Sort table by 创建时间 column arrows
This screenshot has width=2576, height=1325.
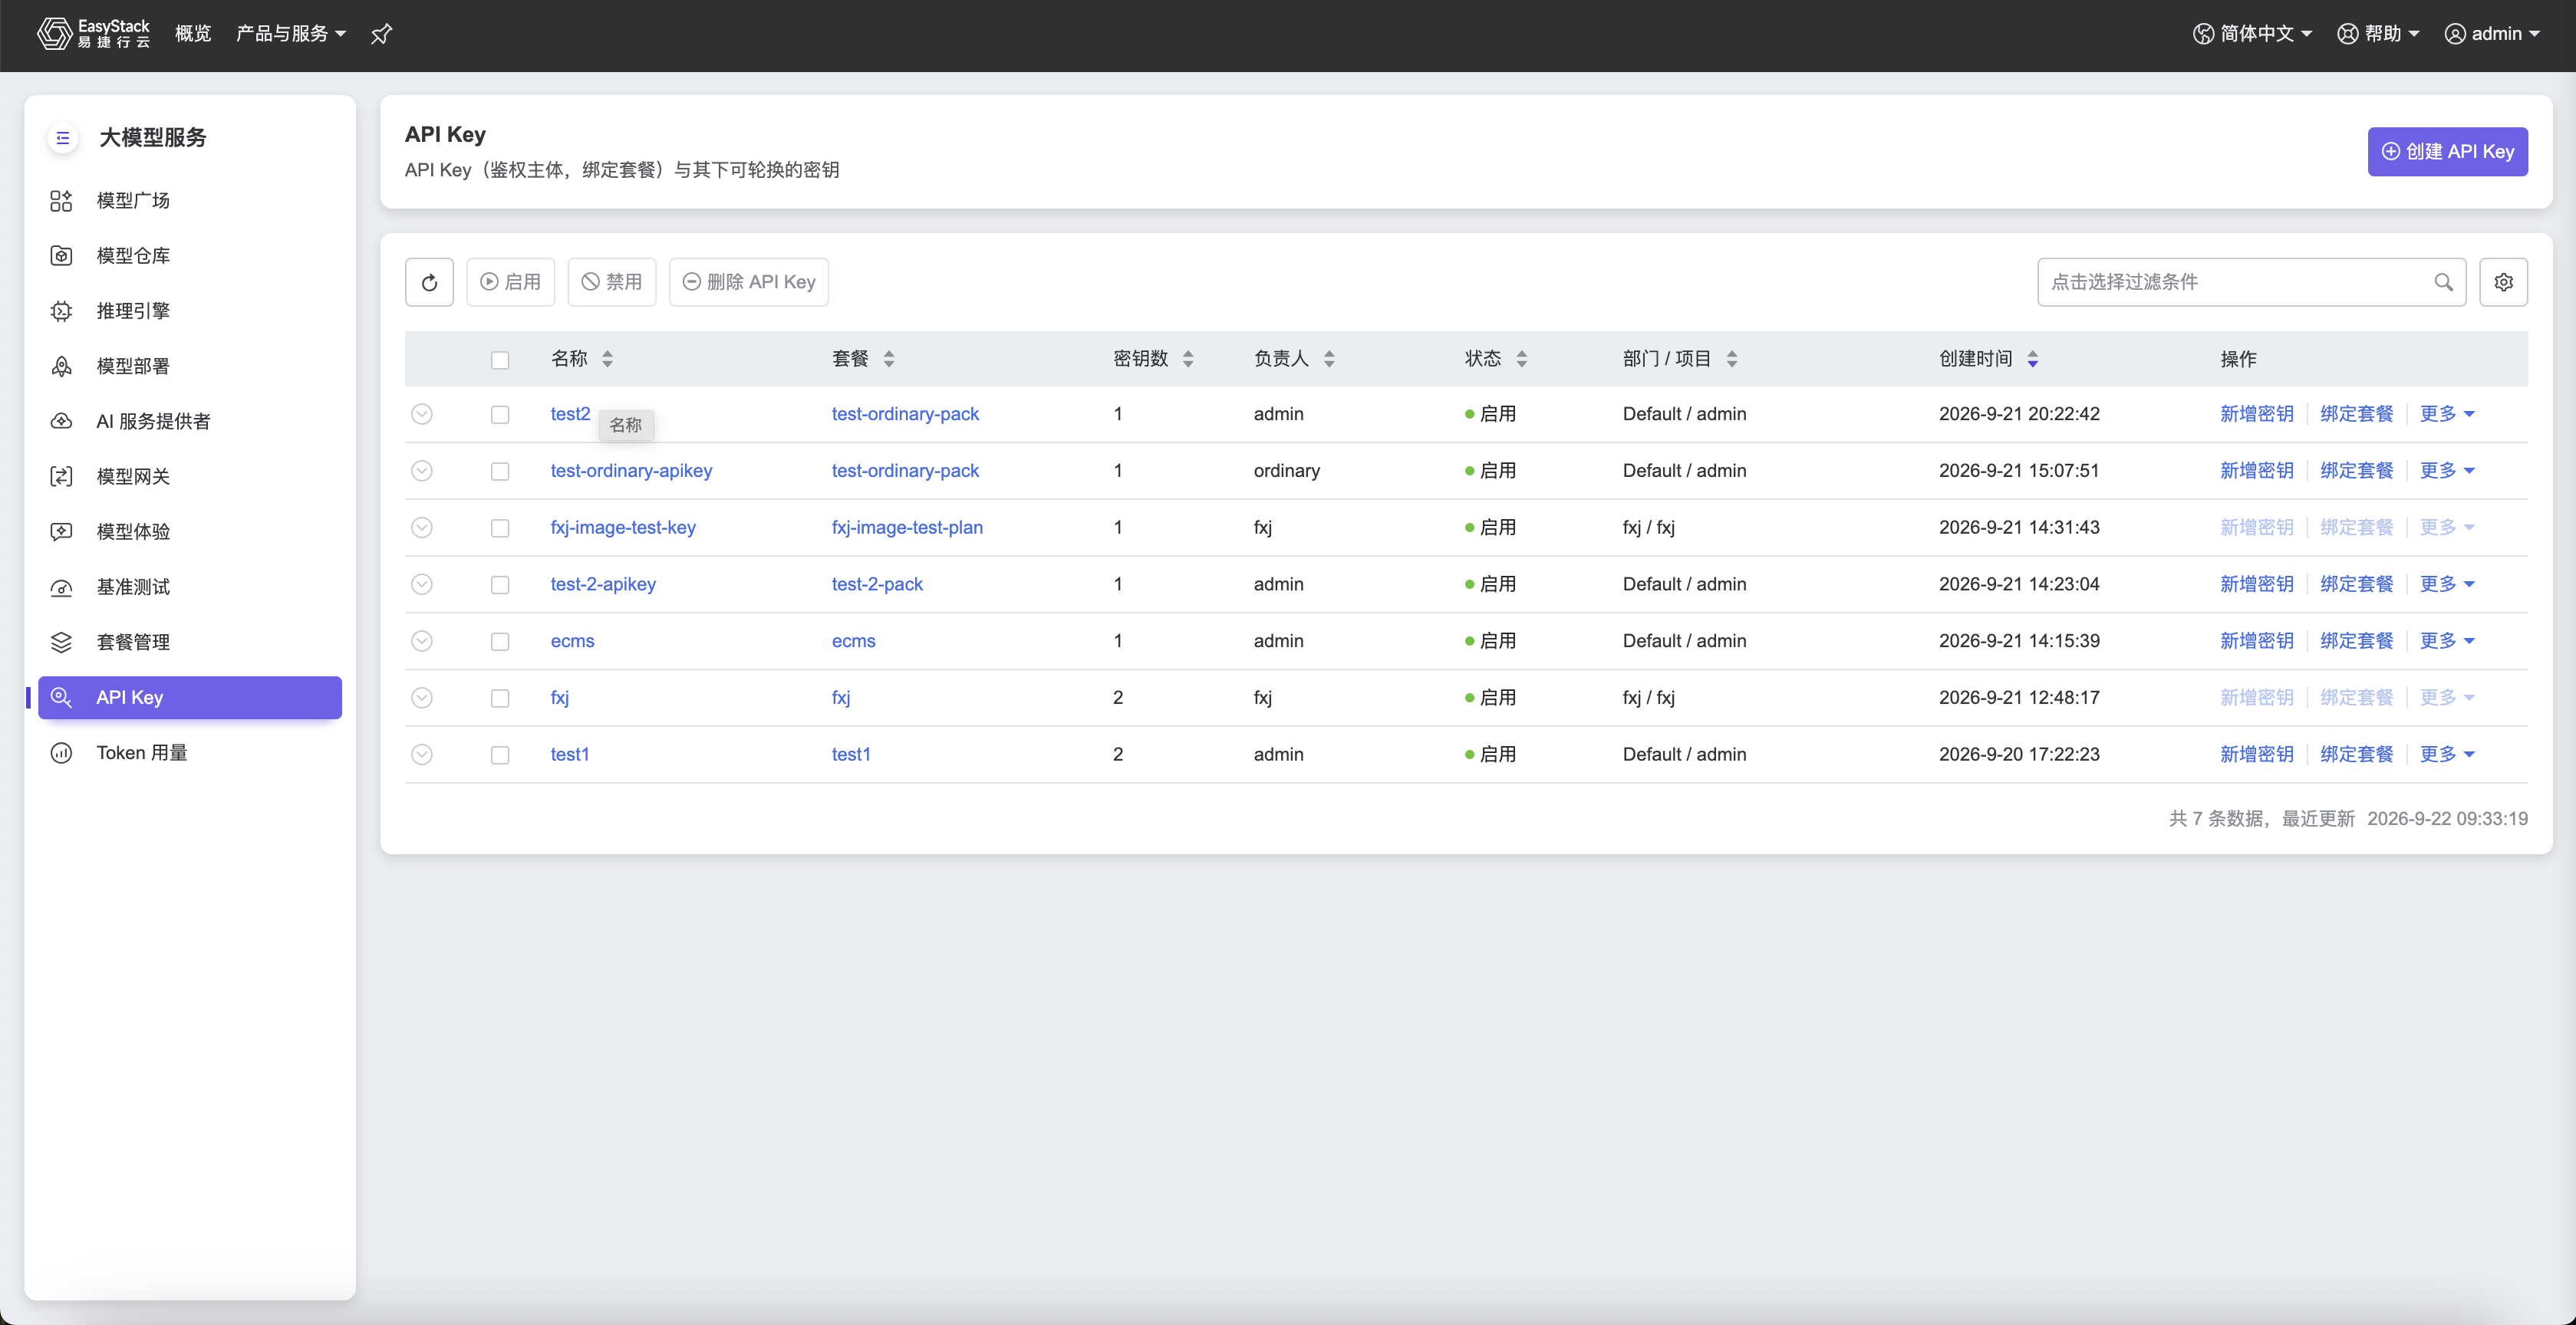click(2032, 359)
